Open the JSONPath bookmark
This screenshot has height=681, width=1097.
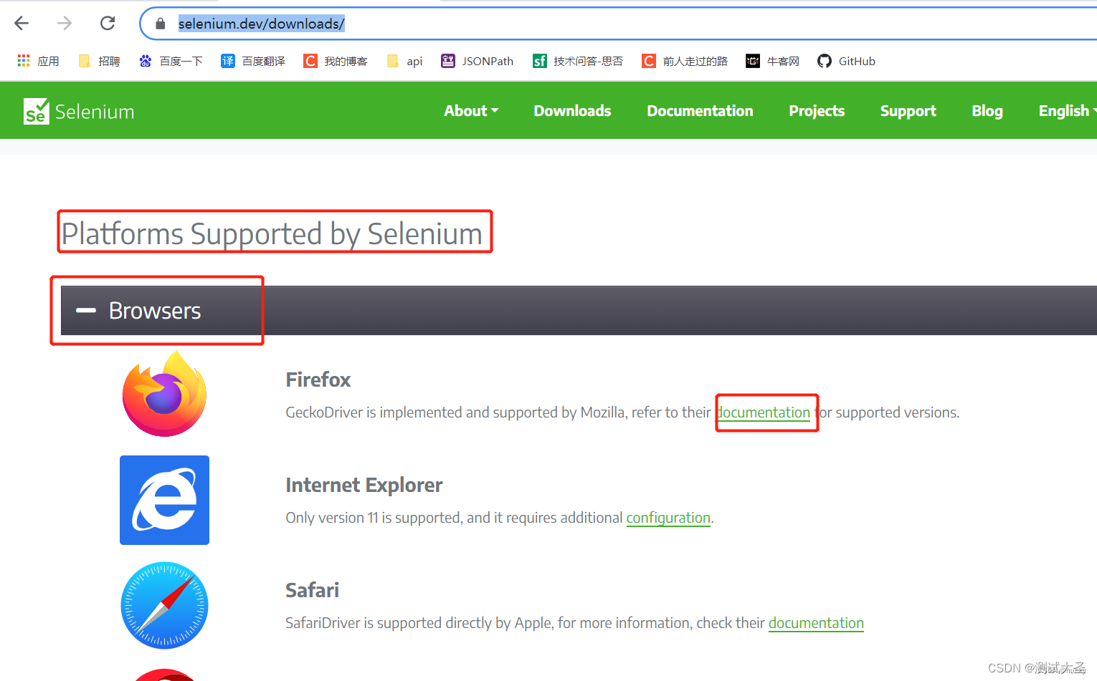[x=478, y=61]
